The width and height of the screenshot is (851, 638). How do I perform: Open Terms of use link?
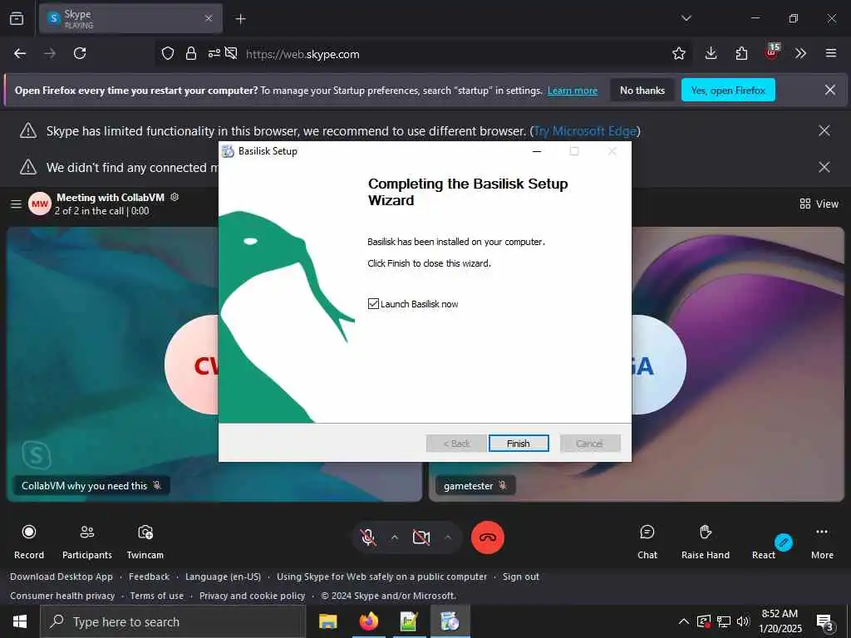pyautogui.click(x=156, y=596)
